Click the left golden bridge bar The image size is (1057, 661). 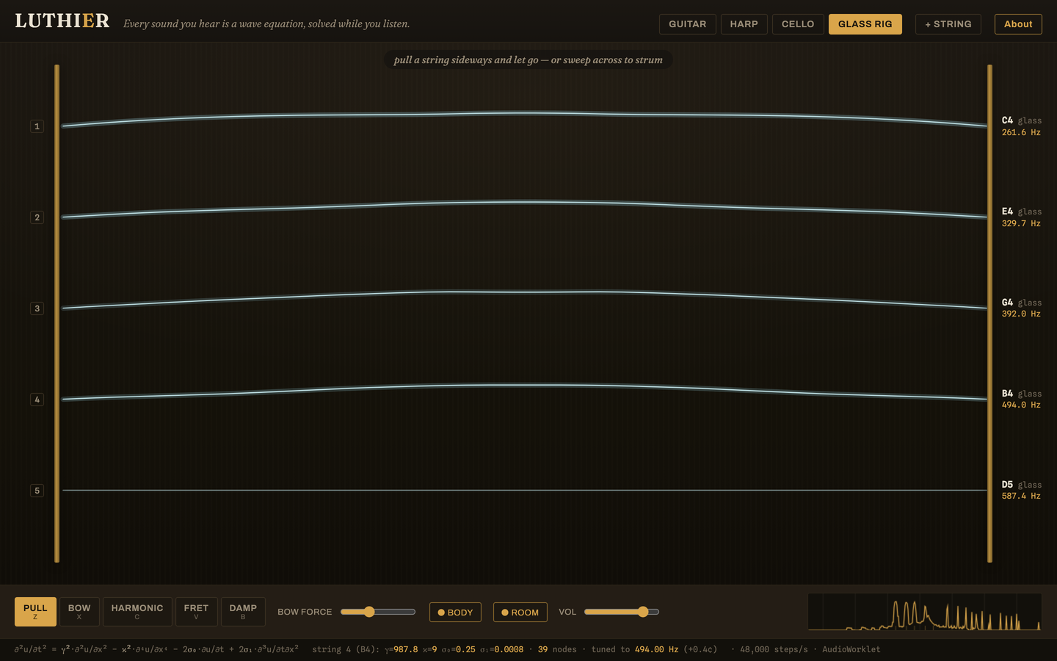[x=57, y=314]
